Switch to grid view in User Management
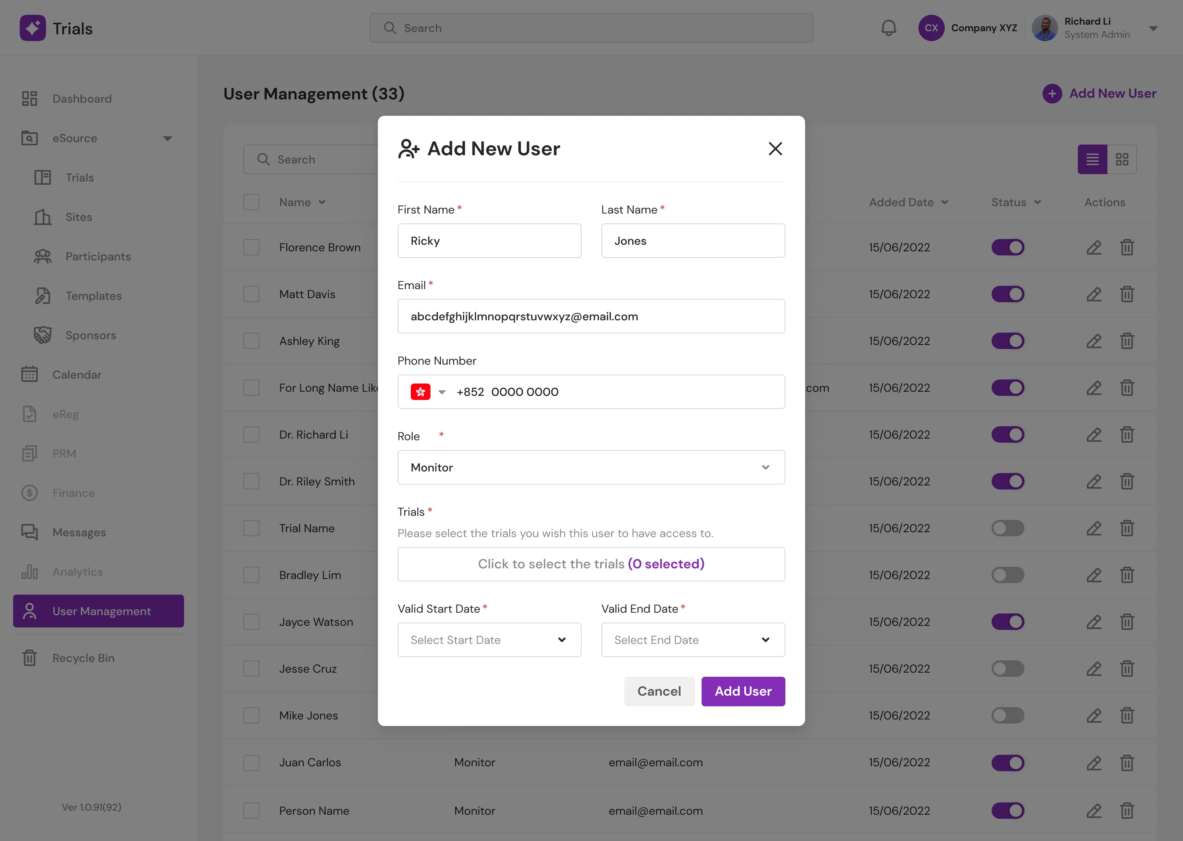Screen dimensions: 1183x841 point(1122,159)
